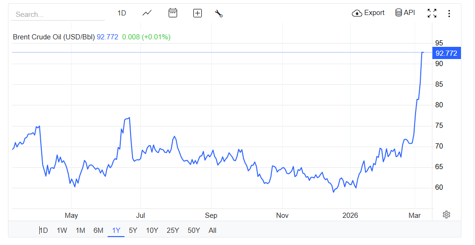This screenshot has width=475, height=245.
Task: Open the 1D interval dropdown
Action: pos(122,13)
